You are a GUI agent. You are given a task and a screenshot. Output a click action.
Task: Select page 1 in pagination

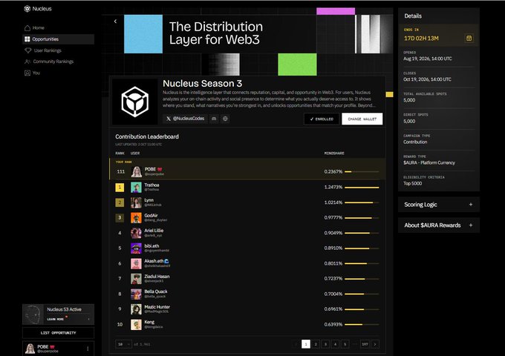point(306,344)
